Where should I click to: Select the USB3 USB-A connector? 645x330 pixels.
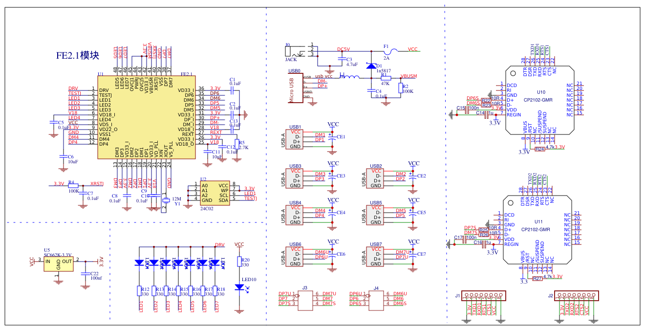click(295, 178)
